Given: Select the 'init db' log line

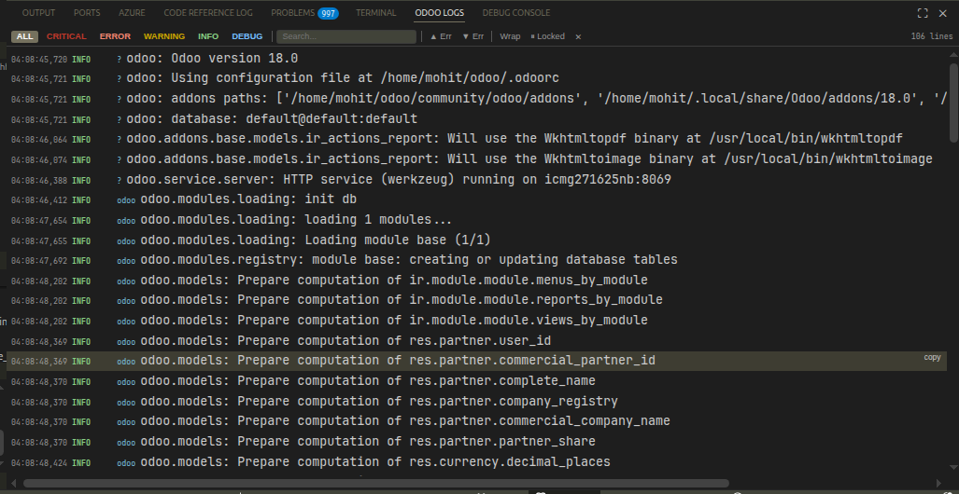Looking at the screenshot, I should click(476, 199).
